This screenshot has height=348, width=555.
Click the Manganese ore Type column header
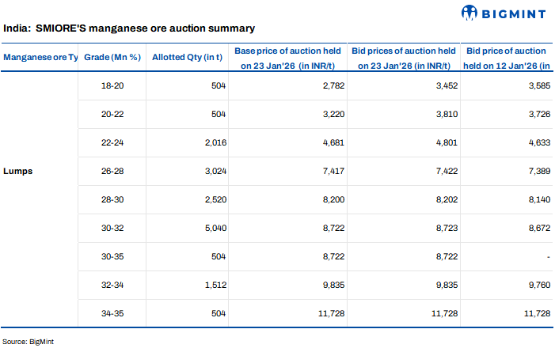pos(40,57)
